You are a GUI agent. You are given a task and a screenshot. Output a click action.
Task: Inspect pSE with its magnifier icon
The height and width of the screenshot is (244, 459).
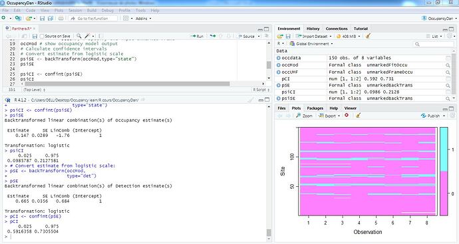(x=448, y=85)
